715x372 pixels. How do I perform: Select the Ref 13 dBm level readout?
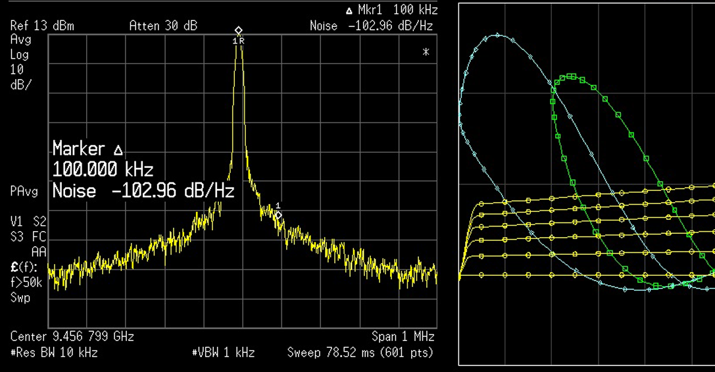coord(42,26)
